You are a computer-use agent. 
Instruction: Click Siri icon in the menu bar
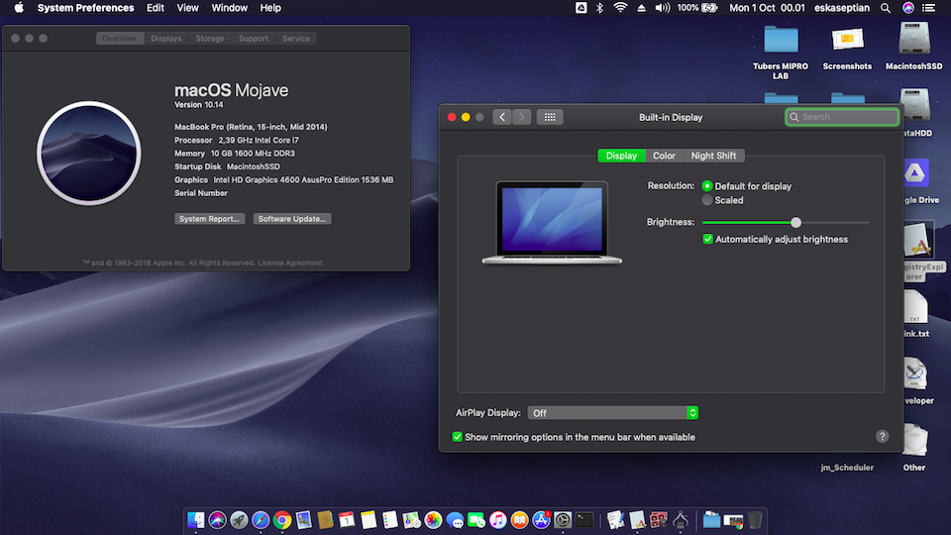pos(908,8)
